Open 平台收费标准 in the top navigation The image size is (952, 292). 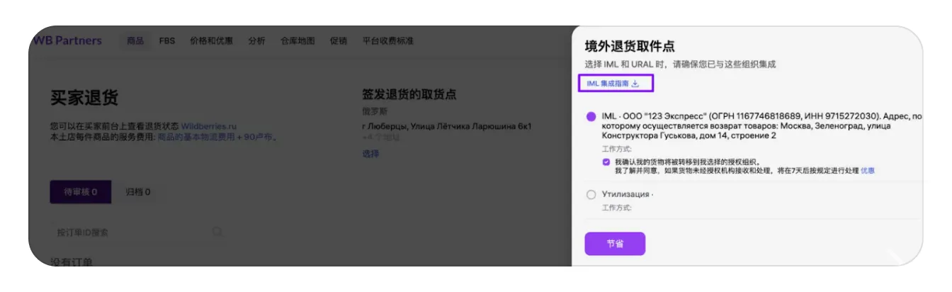[x=388, y=41]
